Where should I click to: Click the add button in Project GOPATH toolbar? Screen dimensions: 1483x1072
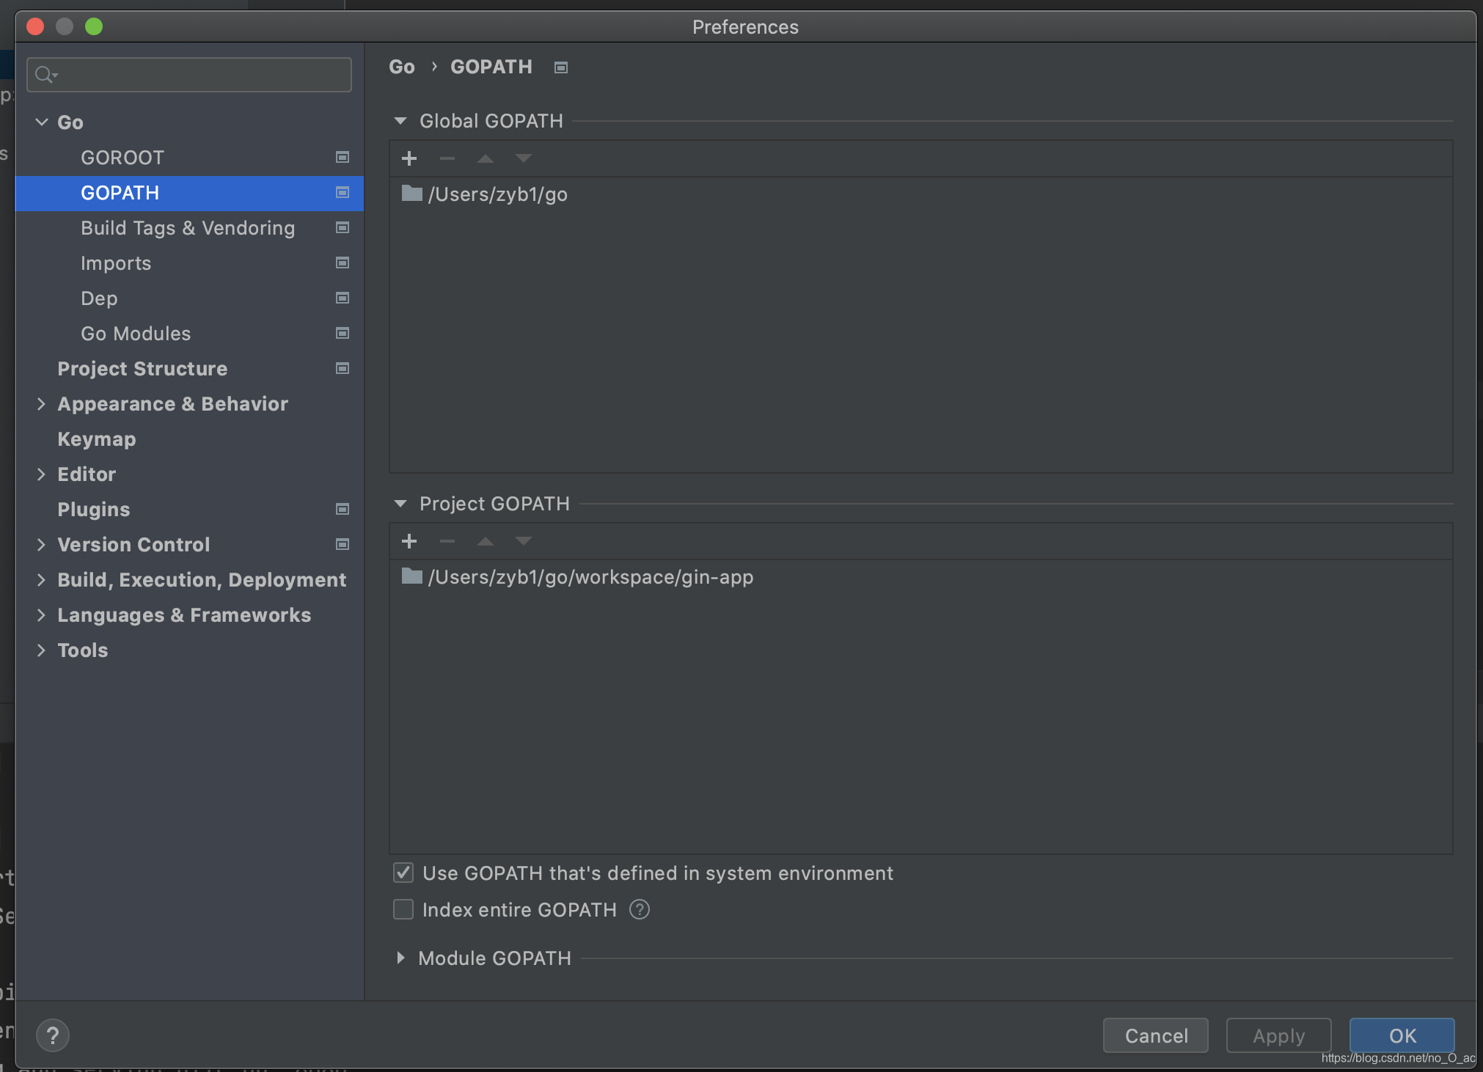(409, 541)
